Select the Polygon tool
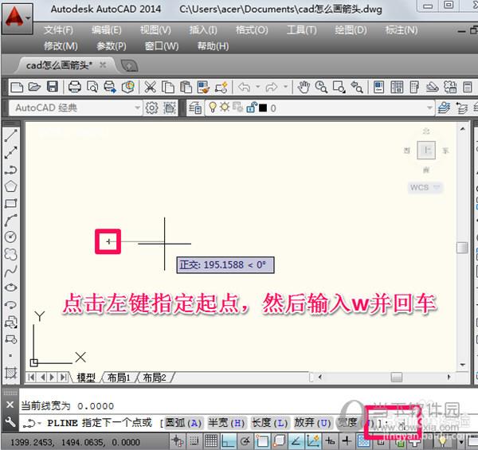This screenshot has width=478, height=450. point(10,186)
